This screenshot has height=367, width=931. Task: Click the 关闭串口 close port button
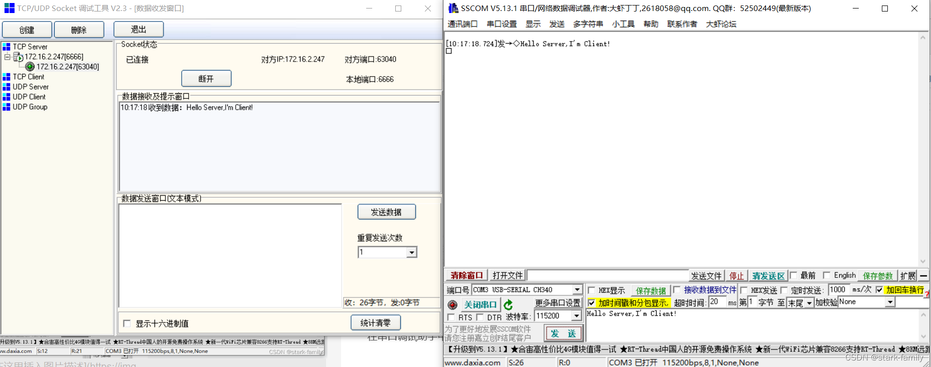(x=481, y=304)
